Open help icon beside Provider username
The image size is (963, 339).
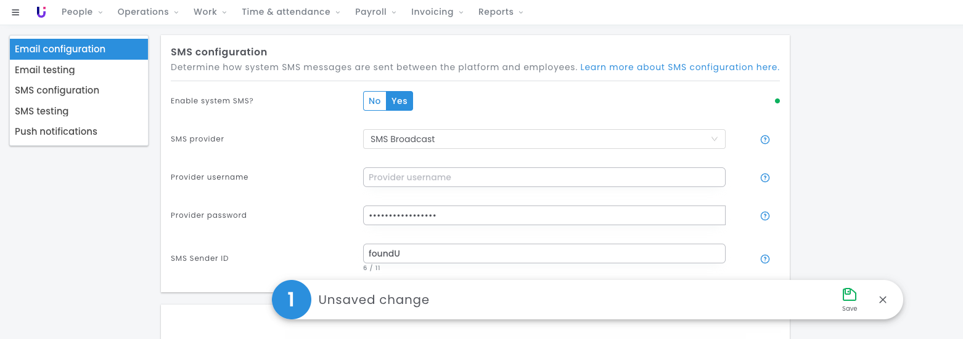click(765, 178)
